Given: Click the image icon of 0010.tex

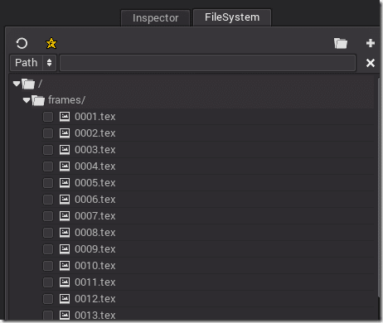Looking at the screenshot, I should (x=65, y=266).
